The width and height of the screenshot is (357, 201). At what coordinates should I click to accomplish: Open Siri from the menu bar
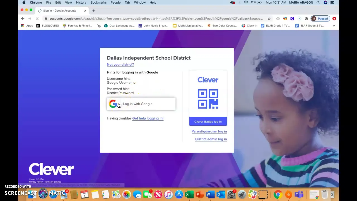325,3
